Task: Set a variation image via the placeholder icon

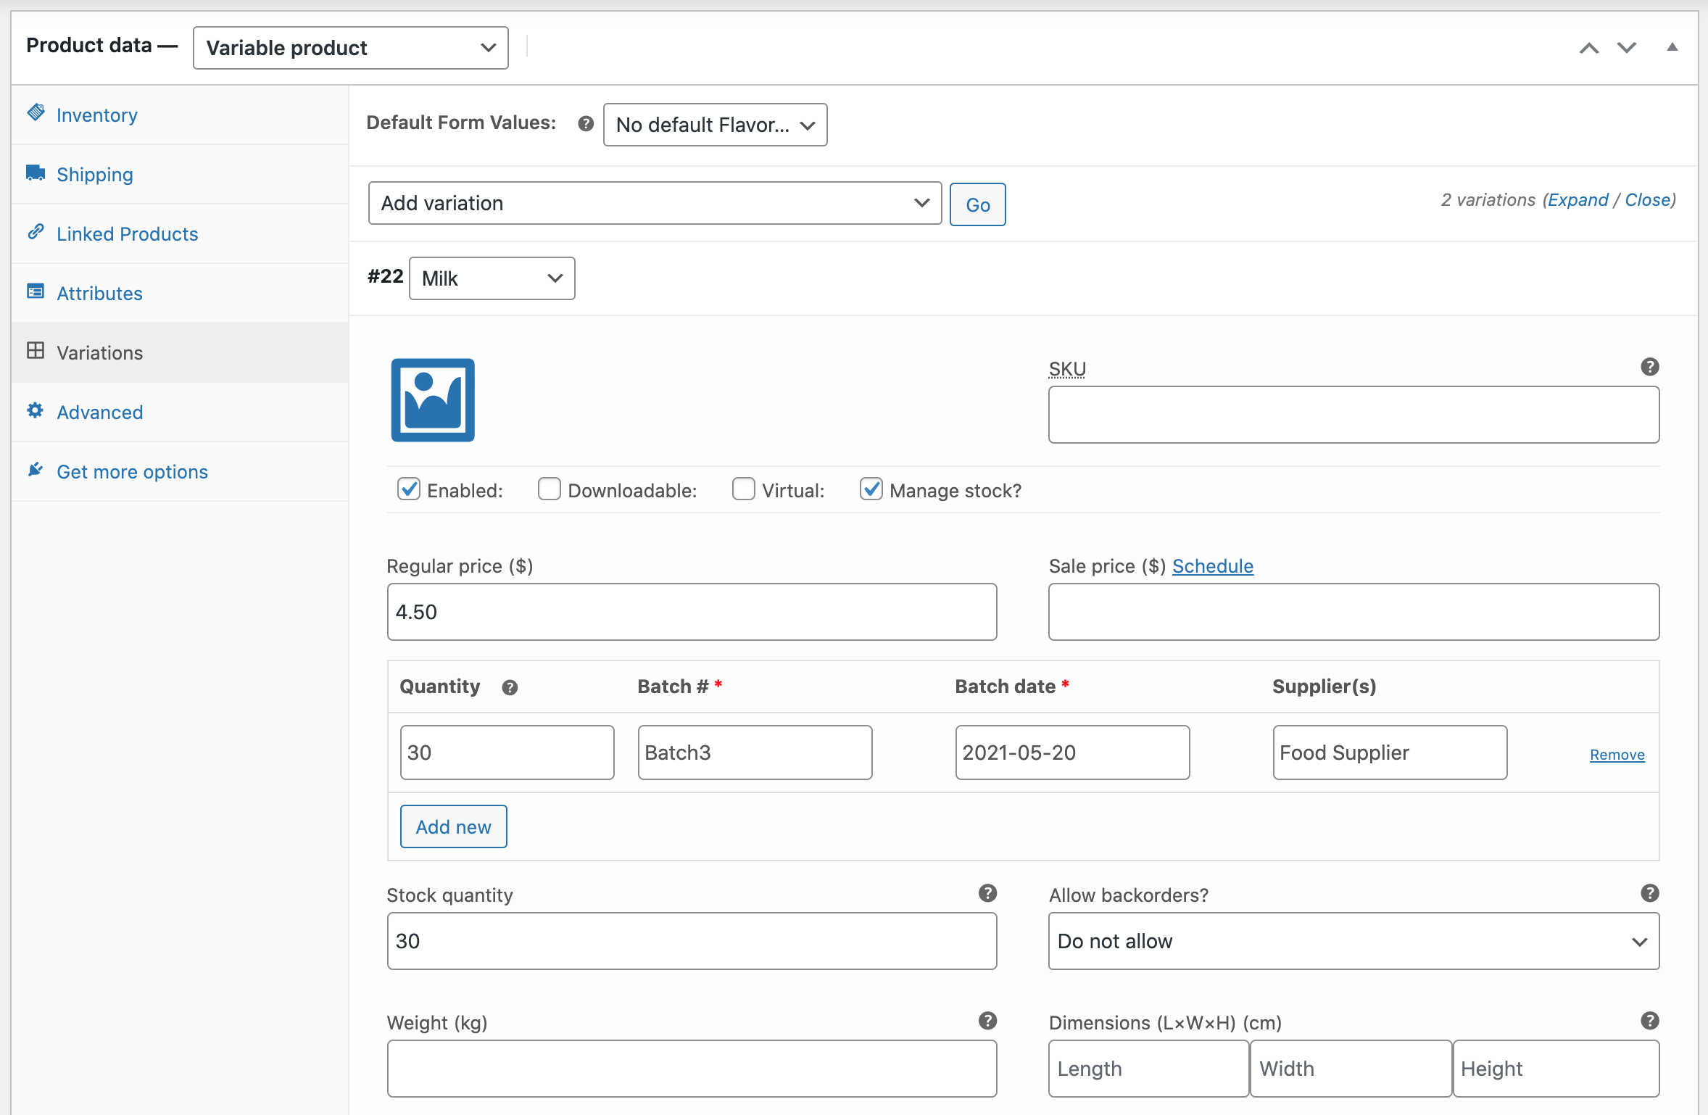Action: (x=432, y=399)
